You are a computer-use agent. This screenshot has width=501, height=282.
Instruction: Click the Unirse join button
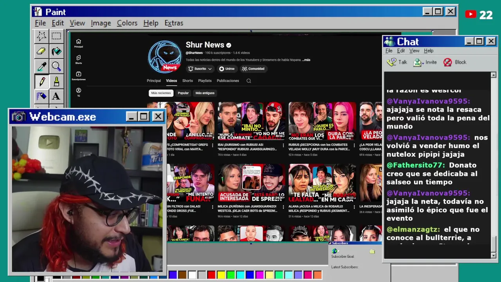[227, 69]
